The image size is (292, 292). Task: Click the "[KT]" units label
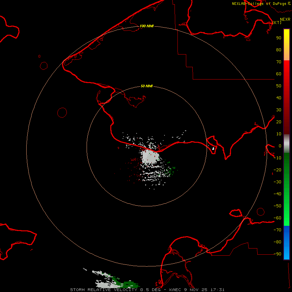pyautogui.click(x=277, y=22)
